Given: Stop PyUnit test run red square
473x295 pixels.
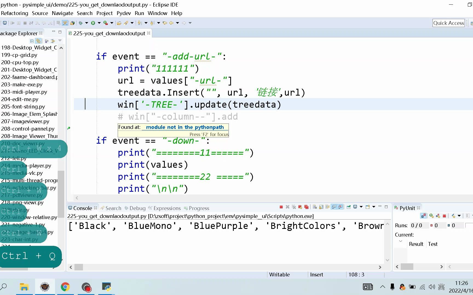Looking at the screenshot, I should click(445, 216).
